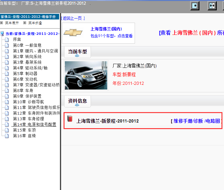Click the page icon beside 第4章 驱动系统
Screen dimensions: 224x190
[7, 68]
